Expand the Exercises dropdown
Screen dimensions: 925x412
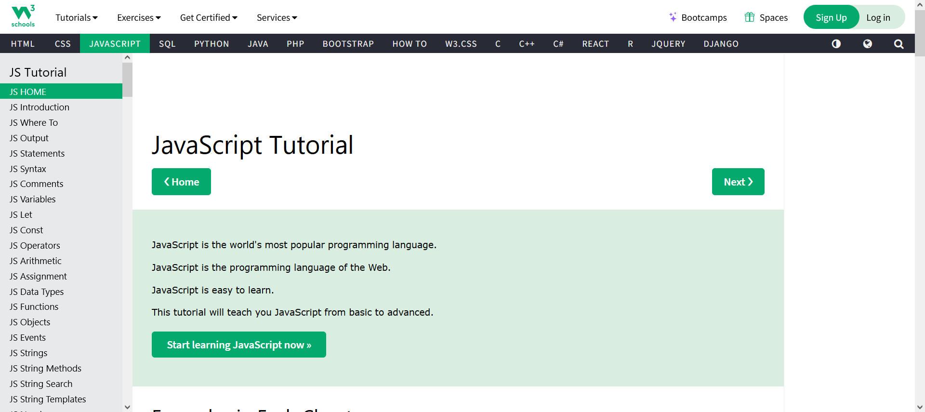click(139, 17)
